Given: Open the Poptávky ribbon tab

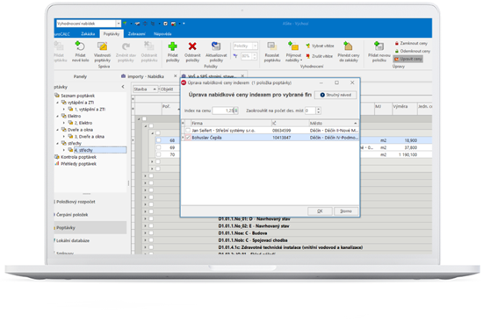Looking at the screenshot, I should [112, 34].
